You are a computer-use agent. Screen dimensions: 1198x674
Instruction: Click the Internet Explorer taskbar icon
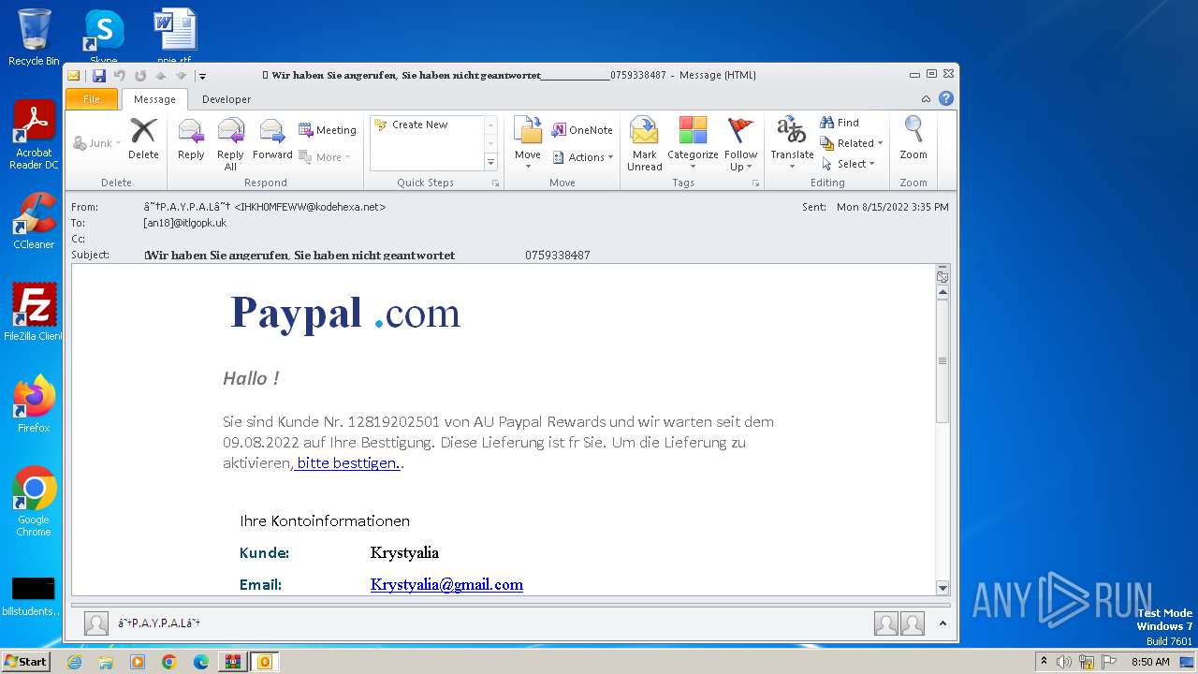[x=74, y=662]
